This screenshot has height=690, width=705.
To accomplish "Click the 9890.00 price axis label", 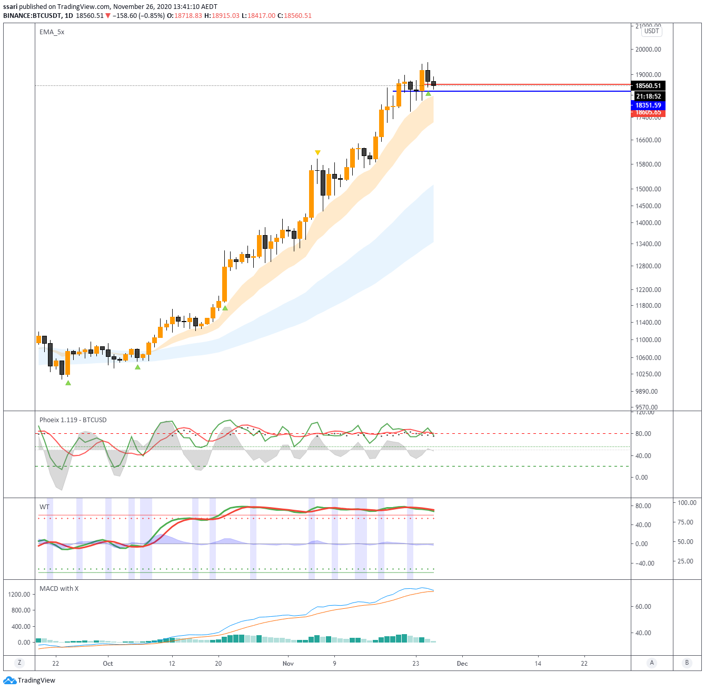I will [x=647, y=392].
